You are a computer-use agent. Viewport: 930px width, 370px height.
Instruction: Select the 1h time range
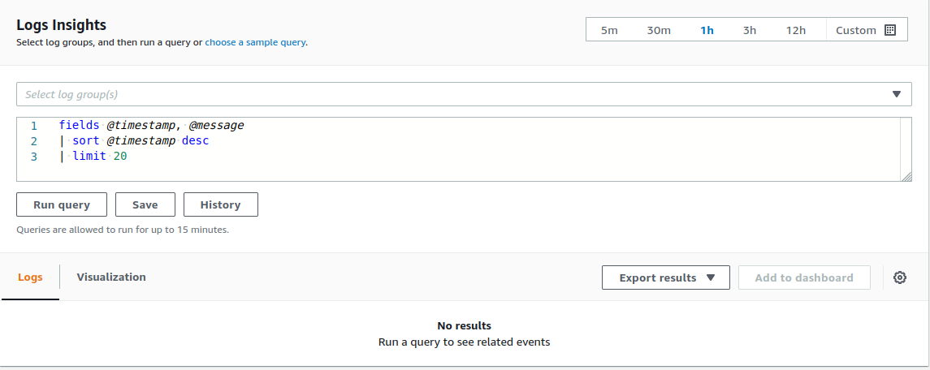click(707, 30)
